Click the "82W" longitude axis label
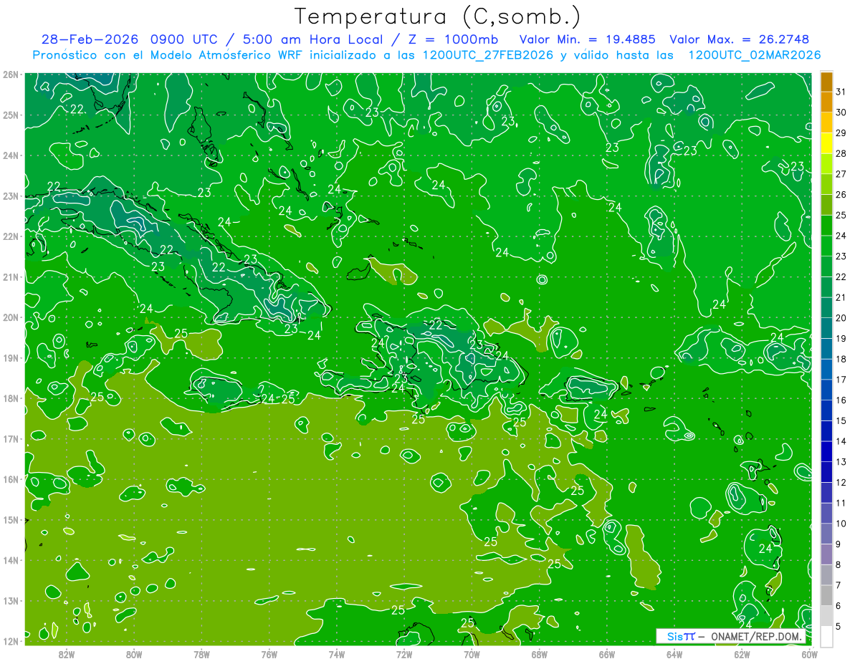 [x=67, y=654]
